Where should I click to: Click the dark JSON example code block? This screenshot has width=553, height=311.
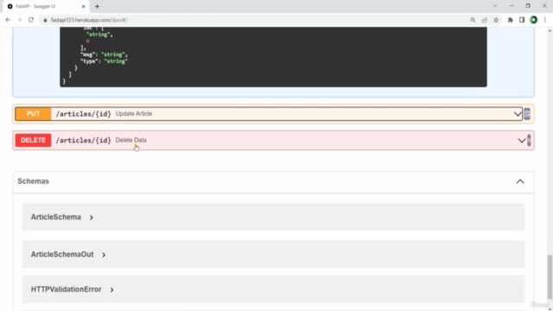click(273, 57)
